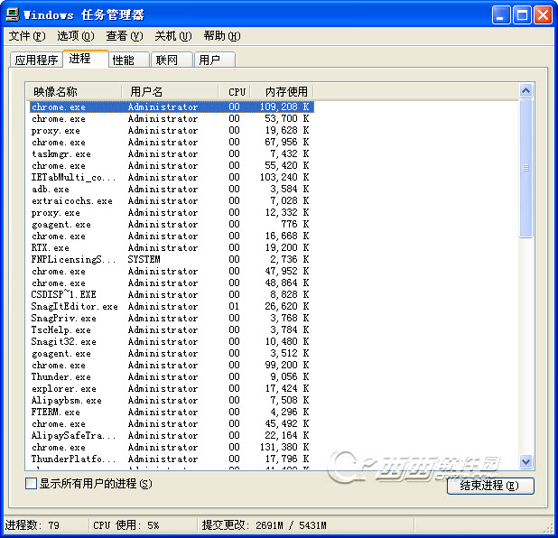Image resolution: width=558 pixels, height=538 pixels.
Task: Minimize the Task Manager window
Action: (501, 15)
